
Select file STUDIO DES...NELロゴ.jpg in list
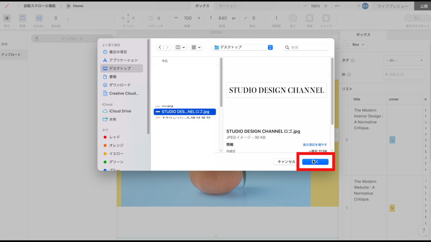(x=185, y=112)
